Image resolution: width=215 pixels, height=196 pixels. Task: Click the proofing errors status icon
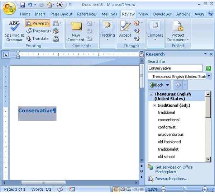(60, 189)
